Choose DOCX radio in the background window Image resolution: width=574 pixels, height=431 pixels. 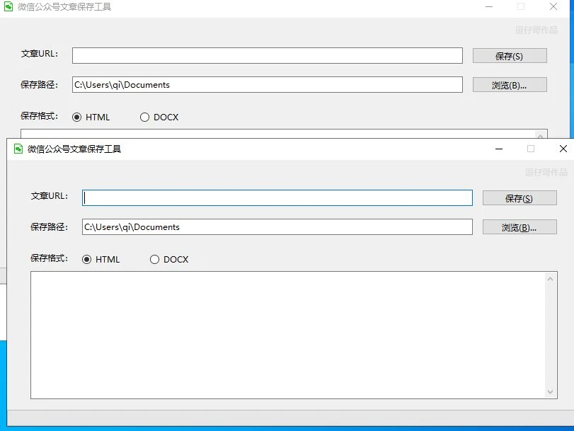[x=144, y=117]
